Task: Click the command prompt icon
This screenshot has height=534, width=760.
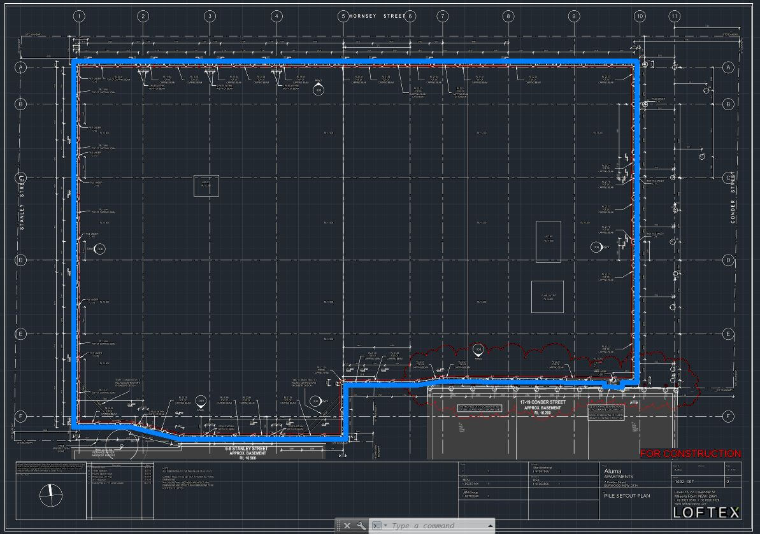Action: coord(376,526)
